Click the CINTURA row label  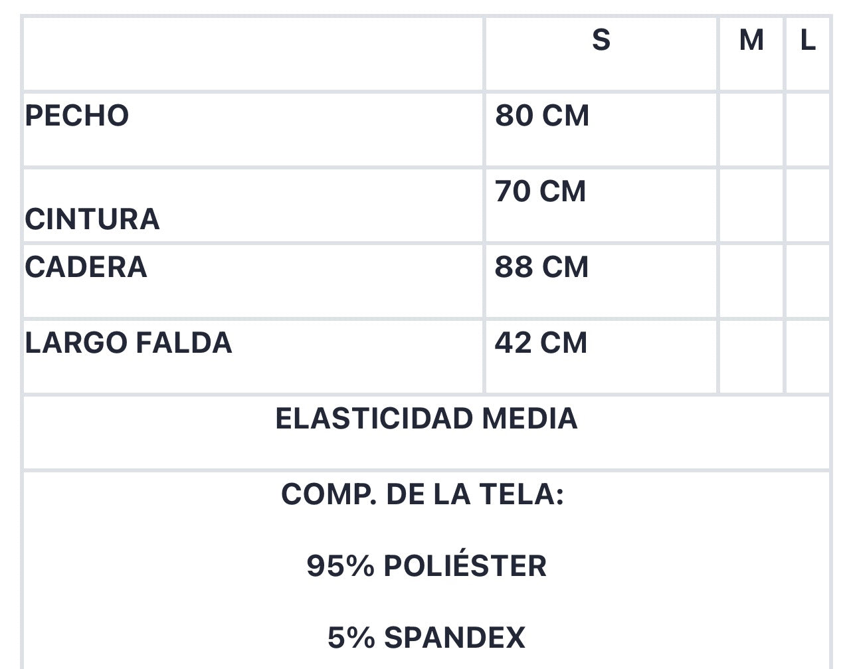point(92,219)
